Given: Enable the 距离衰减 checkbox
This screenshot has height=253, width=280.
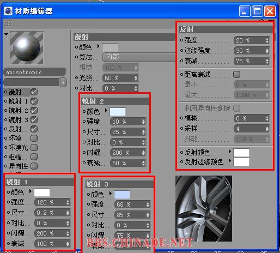Looking at the screenshot, I should [x=236, y=74].
